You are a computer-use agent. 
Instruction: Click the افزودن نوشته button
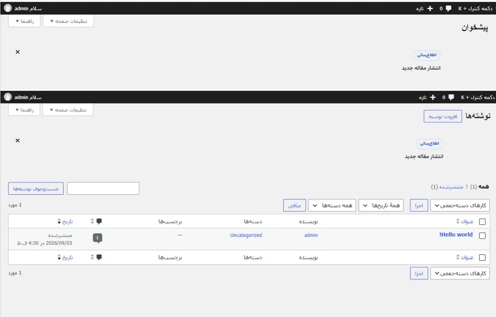[443, 116]
